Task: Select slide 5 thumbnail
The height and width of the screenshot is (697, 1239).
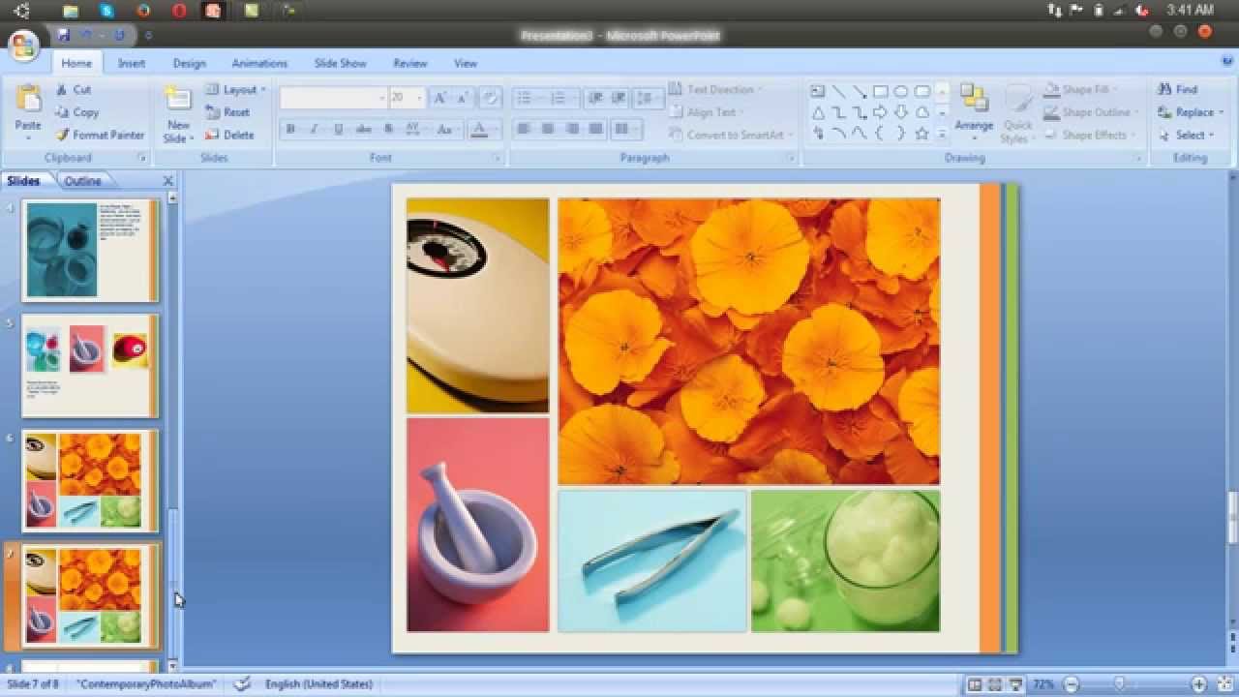Action: 90,366
